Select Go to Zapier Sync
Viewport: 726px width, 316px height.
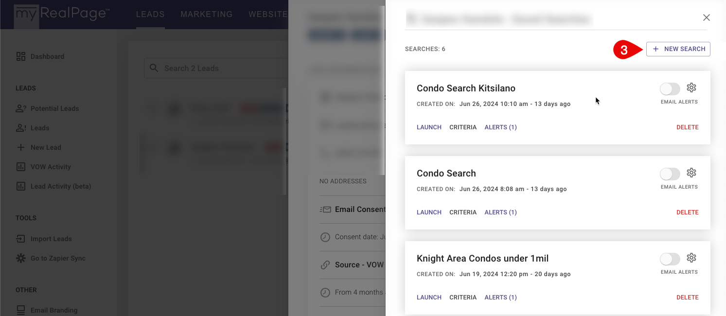point(58,258)
